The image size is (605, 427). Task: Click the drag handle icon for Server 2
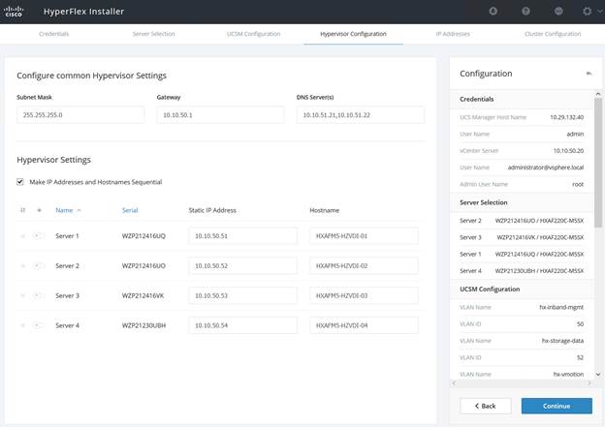(22, 265)
